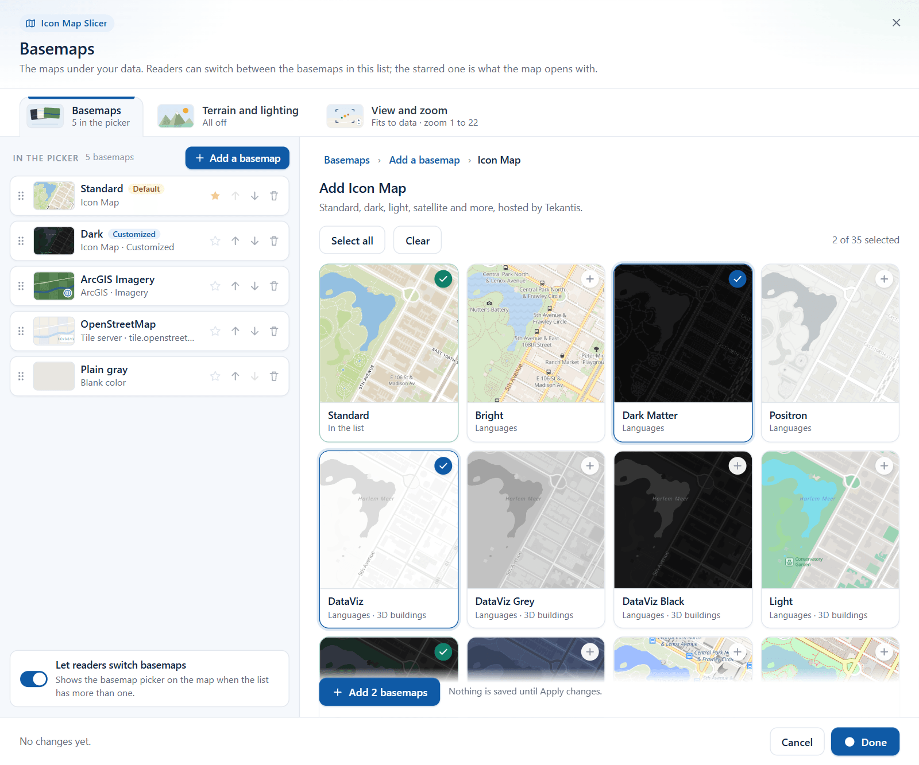Open the View and zoom tab
The width and height of the screenshot is (919, 765).
403,117
